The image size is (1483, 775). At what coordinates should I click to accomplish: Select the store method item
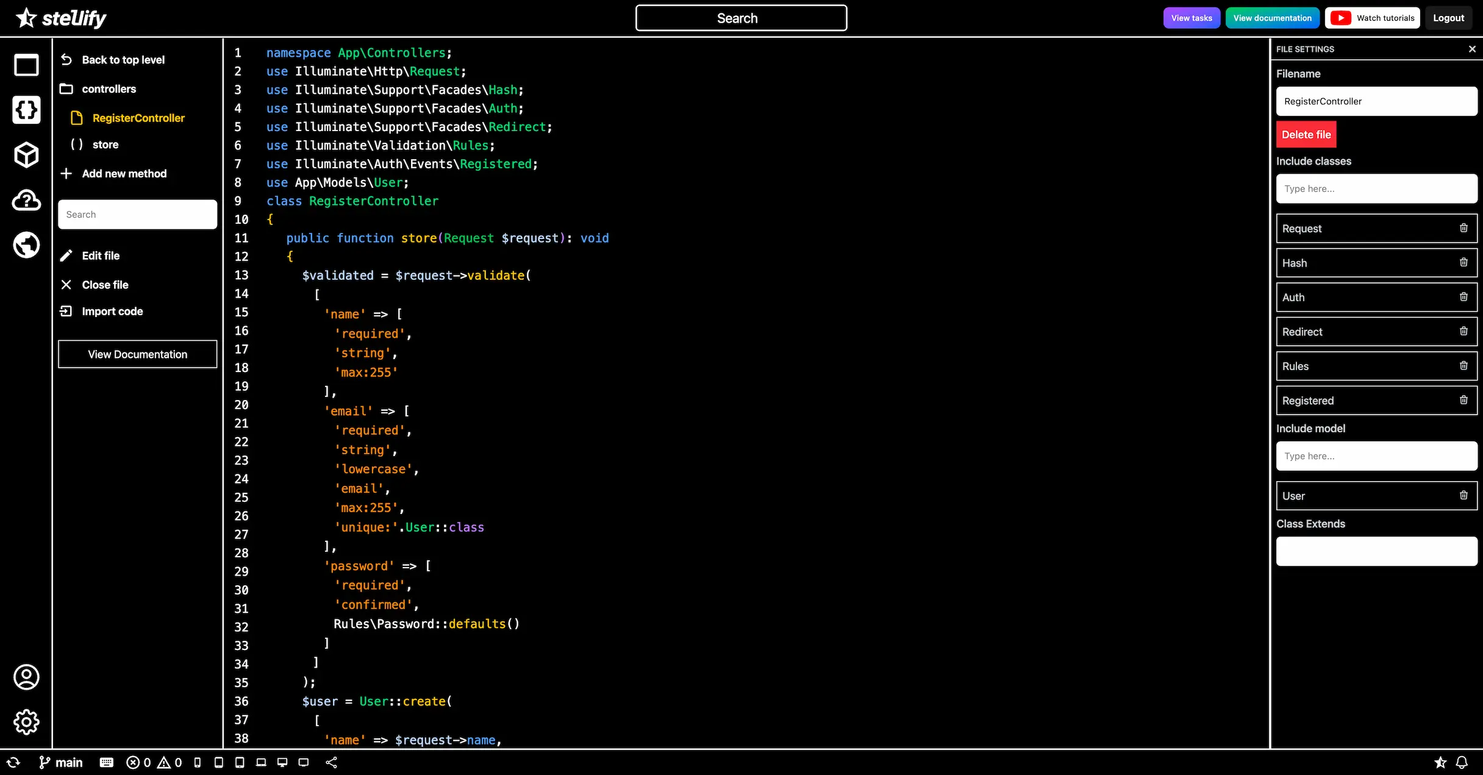[x=105, y=145]
